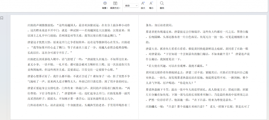269x120 pixels.
Task: Select the 查找 label in toolbar
Action: 162,8
